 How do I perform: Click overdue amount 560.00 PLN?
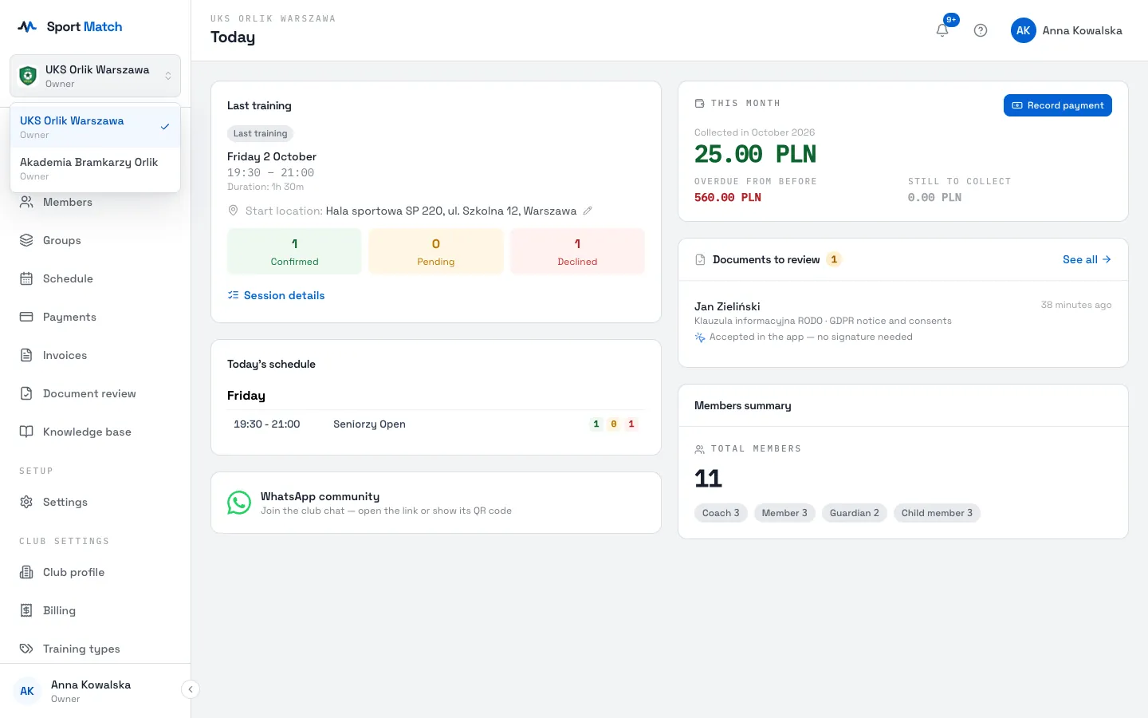728,198
